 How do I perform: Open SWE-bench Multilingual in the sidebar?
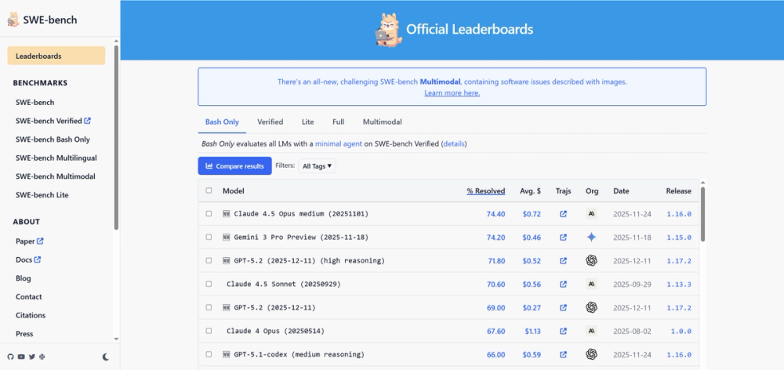[x=56, y=158]
